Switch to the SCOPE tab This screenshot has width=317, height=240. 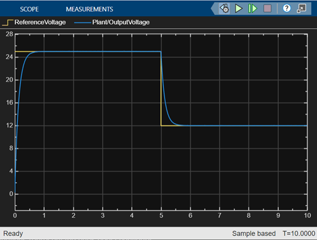click(29, 9)
